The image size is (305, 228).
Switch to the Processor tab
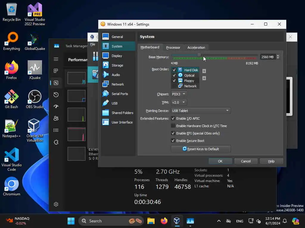pyautogui.click(x=173, y=47)
